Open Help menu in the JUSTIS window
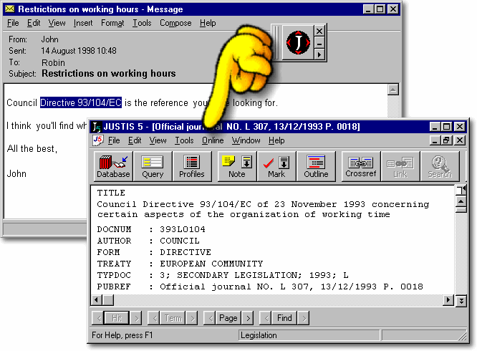 pos(276,140)
